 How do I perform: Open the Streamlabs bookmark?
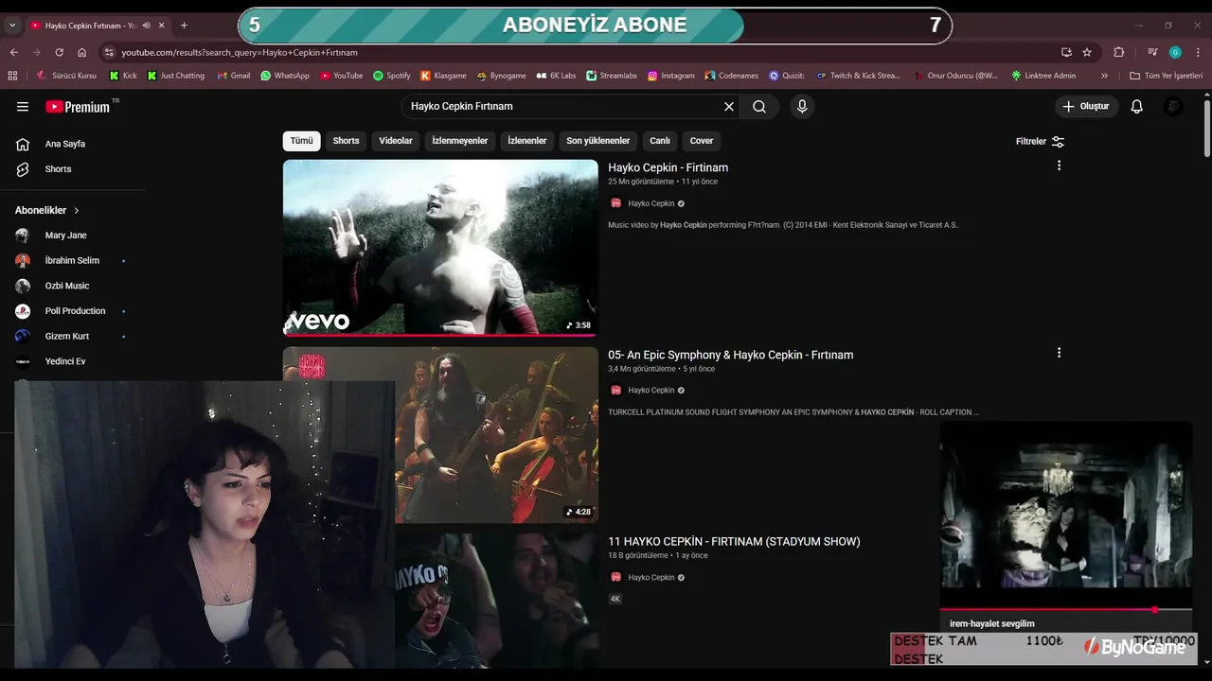coord(612,76)
